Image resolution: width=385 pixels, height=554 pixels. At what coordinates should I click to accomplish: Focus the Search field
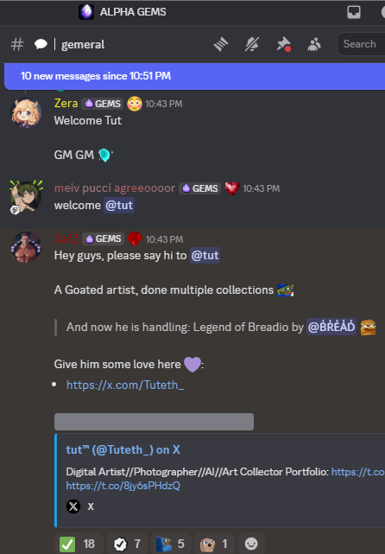tap(361, 44)
